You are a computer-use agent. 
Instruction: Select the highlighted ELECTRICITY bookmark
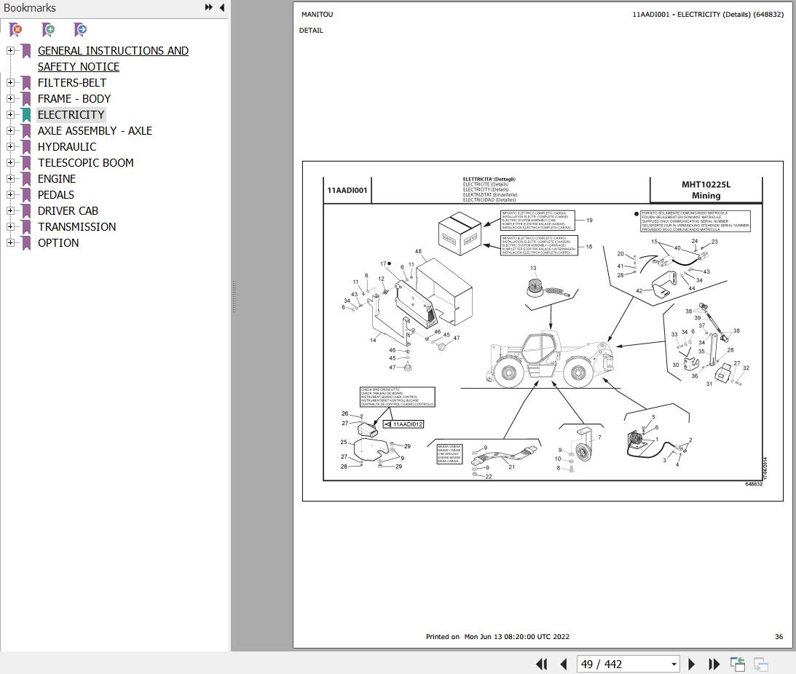(71, 115)
